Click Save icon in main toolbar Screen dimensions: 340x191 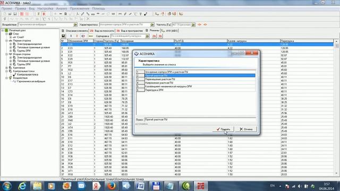click(x=15, y=14)
